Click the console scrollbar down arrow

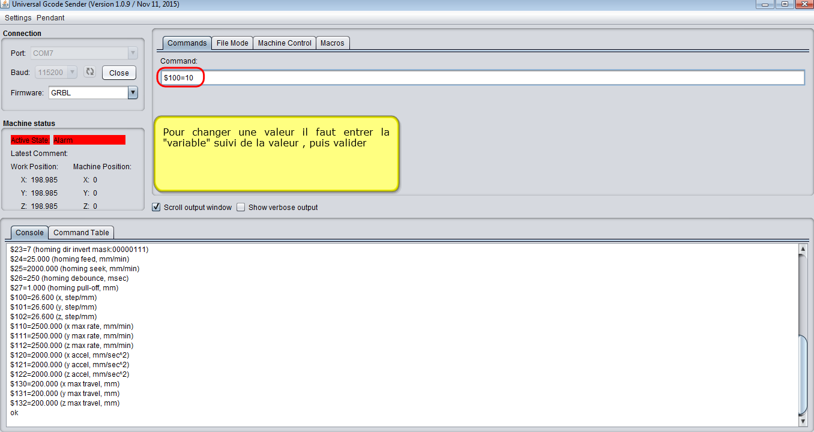(x=803, y=422)
